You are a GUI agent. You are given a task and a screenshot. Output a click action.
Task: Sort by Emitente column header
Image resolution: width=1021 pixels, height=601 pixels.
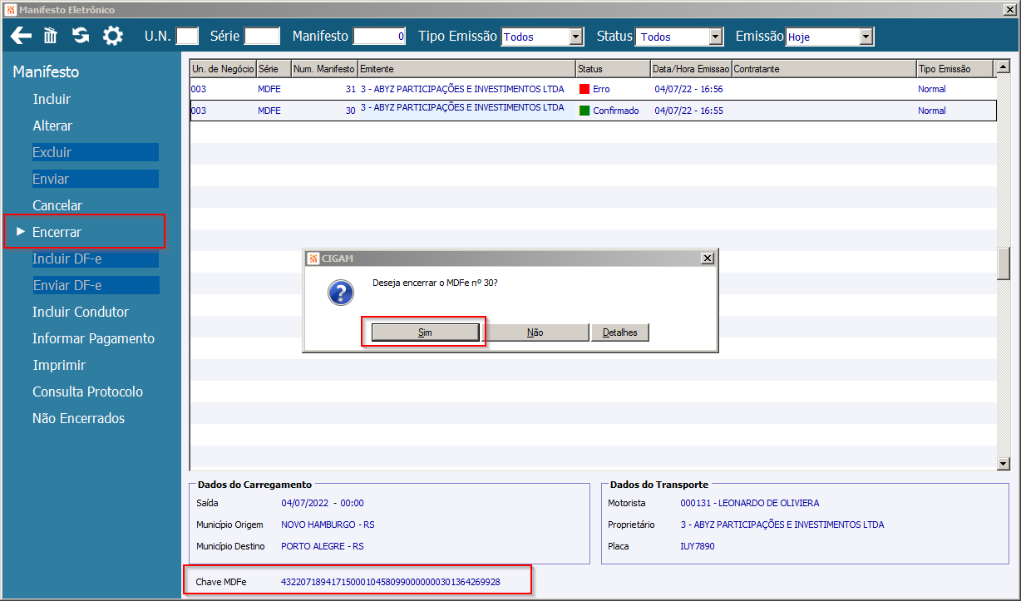pos(466,69)
